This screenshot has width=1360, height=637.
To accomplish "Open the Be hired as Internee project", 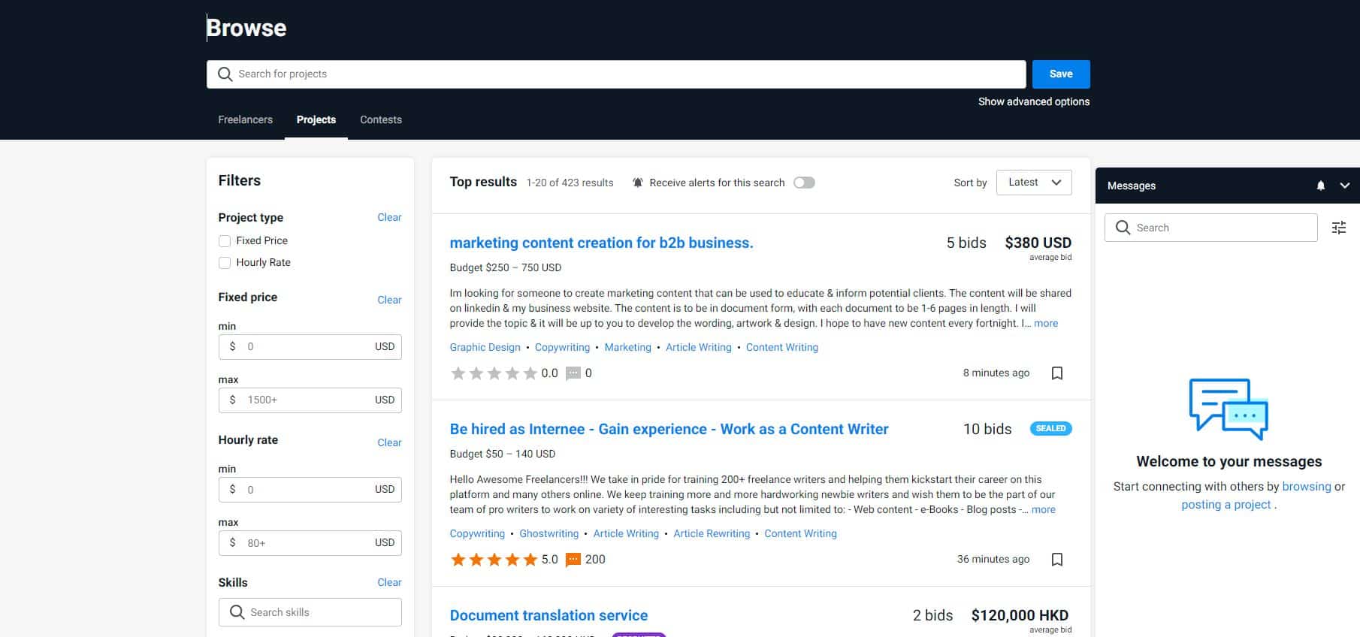I will coord(669,429).
